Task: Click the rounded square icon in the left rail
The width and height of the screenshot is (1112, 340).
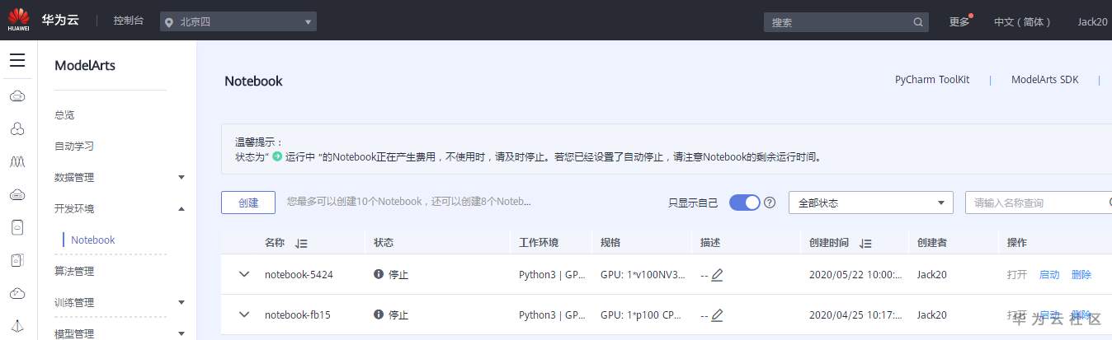Action: click(17, 227)
